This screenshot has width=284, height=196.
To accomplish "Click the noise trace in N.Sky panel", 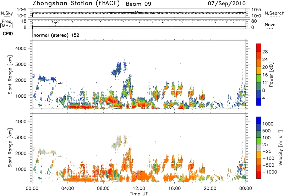I will (x=139, y=13).
